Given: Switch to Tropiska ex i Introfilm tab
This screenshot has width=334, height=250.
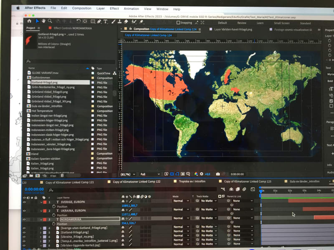Looking at the screenshot, I should [x=190, y=182].
